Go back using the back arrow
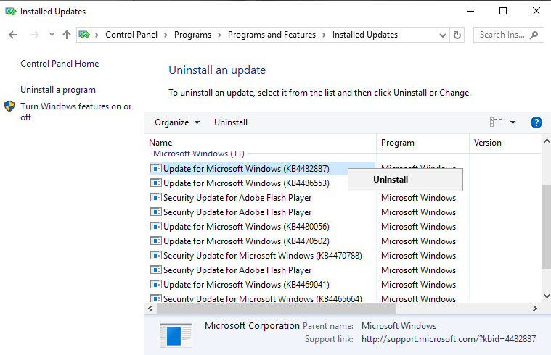 click(x=13, y=35)
